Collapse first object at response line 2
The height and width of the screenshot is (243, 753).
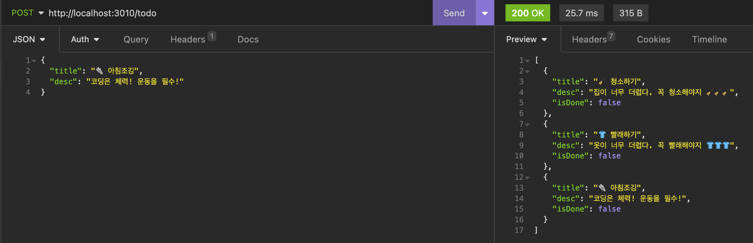click(x=527, y=71)
